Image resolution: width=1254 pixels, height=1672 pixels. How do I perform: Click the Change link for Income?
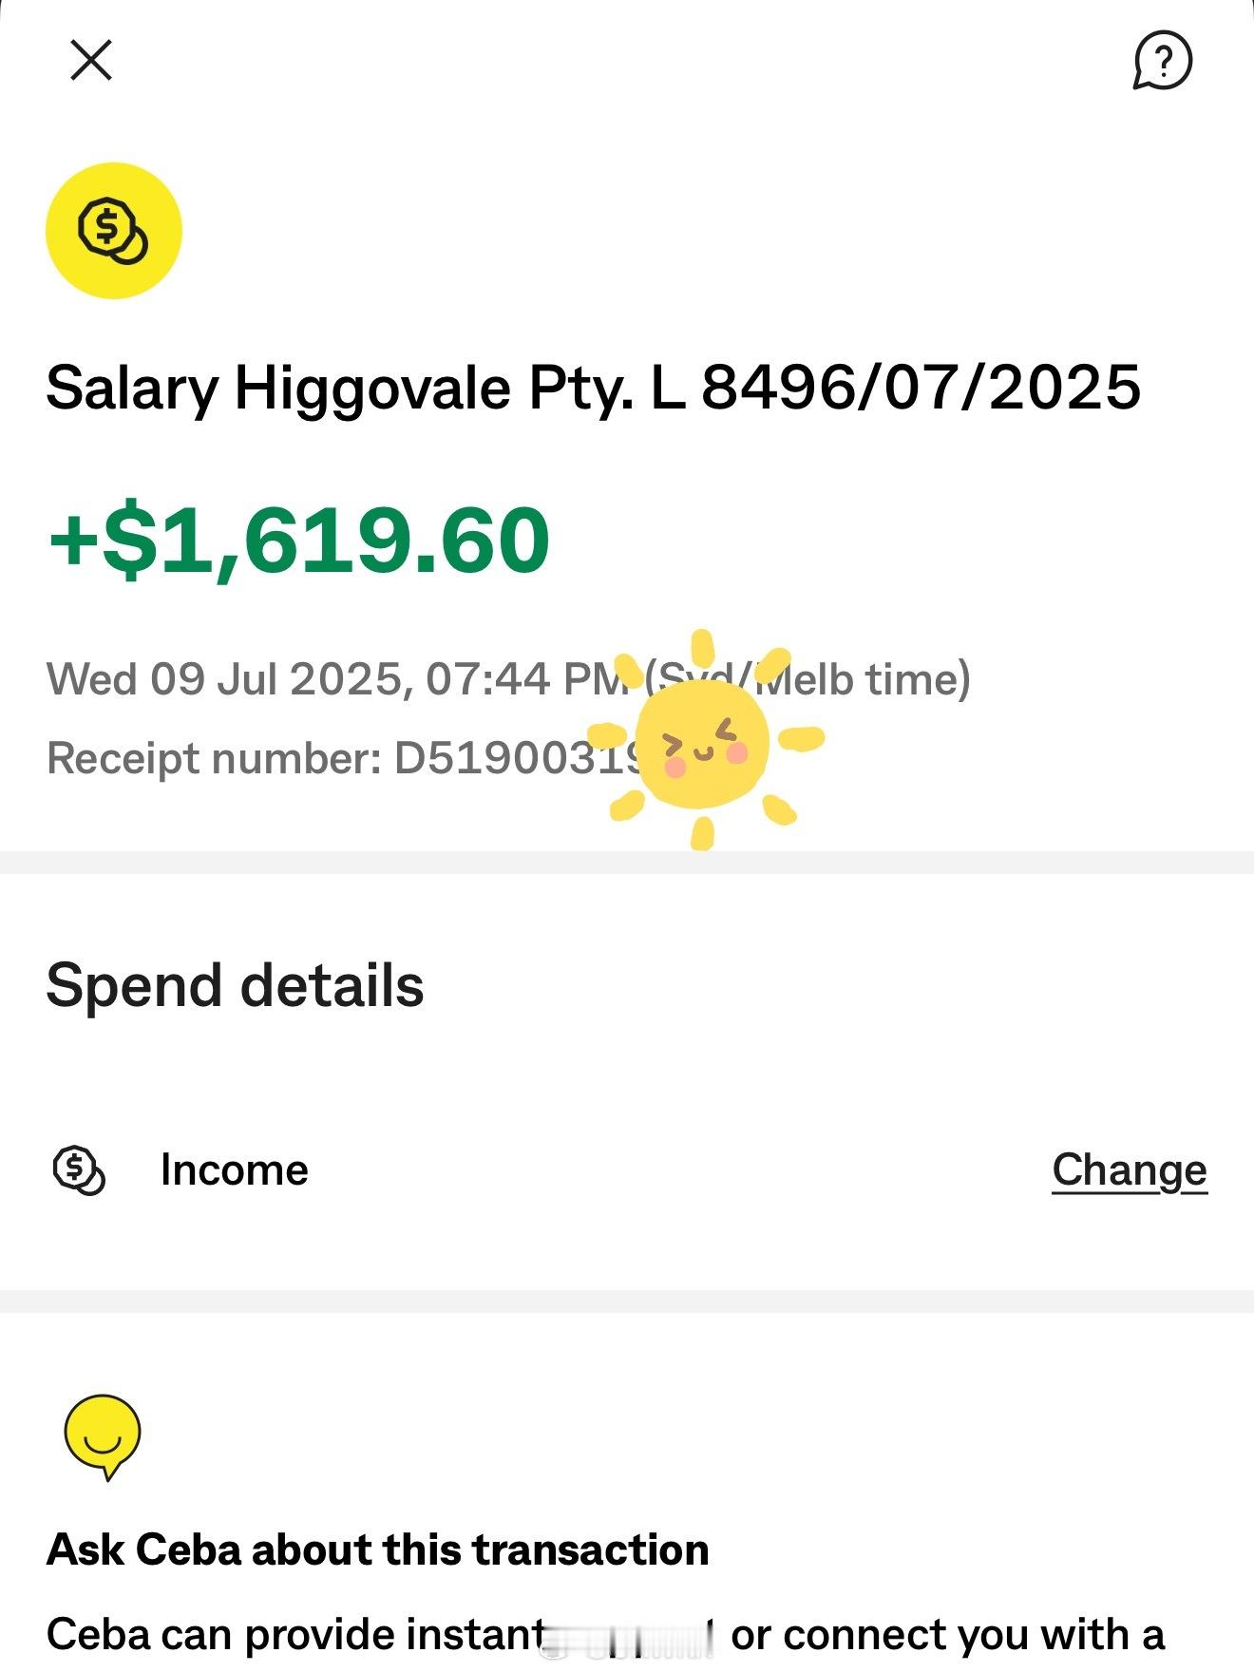[1130, 1170]
